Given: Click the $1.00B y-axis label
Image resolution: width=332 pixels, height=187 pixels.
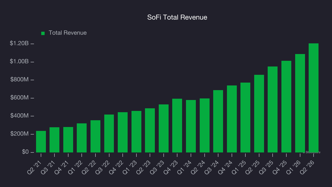Looking at the screenshot, I should [x=19, y=62].
